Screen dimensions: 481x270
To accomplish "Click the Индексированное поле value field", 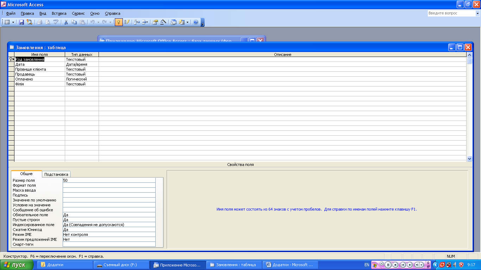I will (x=109, y=225).
